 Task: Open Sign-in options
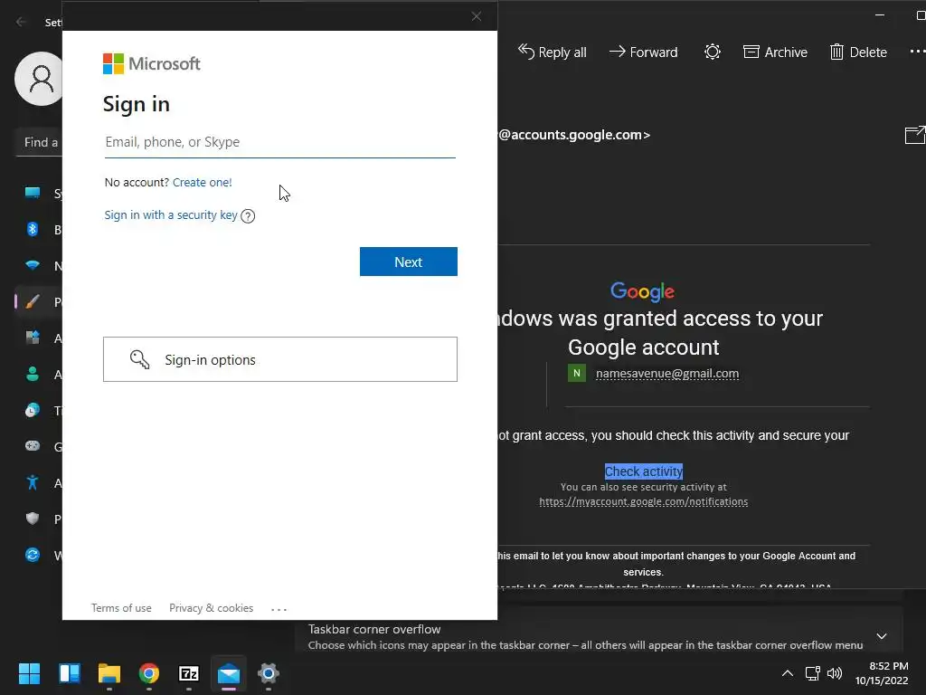[x=280, y=359]
